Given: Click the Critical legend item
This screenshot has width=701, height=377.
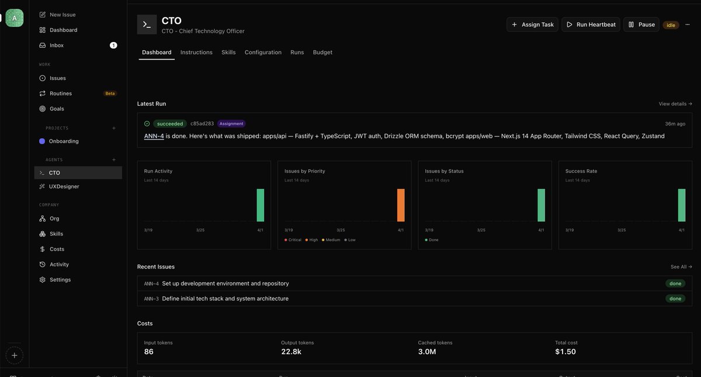Looking at the screenshot, I should click(293, 240).
